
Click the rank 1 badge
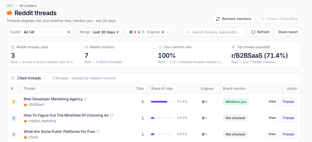coord(13,102)
